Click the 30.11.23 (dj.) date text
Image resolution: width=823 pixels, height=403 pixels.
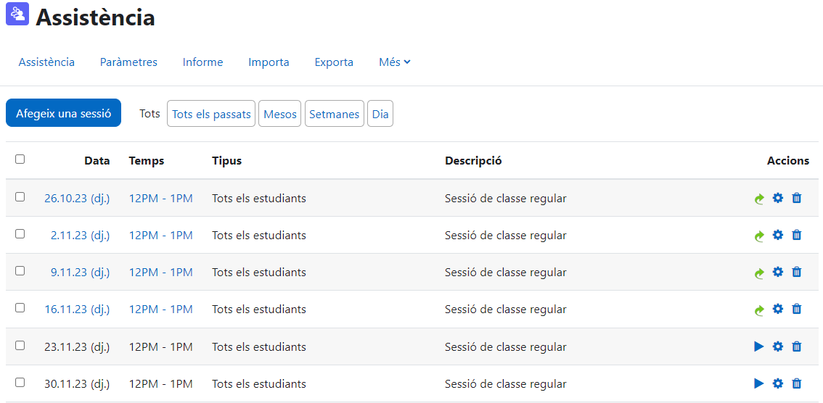click(77, 384)
